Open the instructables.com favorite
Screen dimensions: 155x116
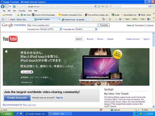point(129,15)
